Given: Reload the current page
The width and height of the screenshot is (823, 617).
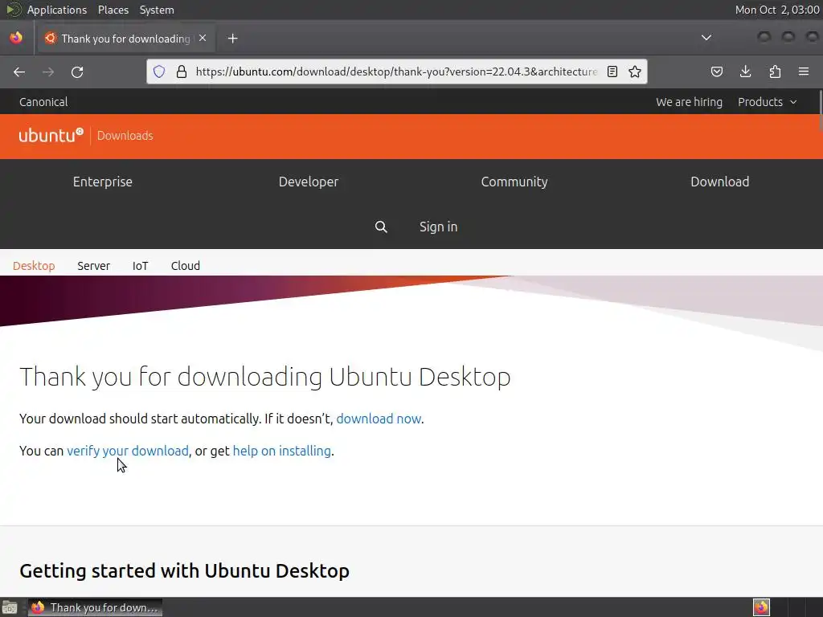Looking at the screenshot, I should coord(77,72).
